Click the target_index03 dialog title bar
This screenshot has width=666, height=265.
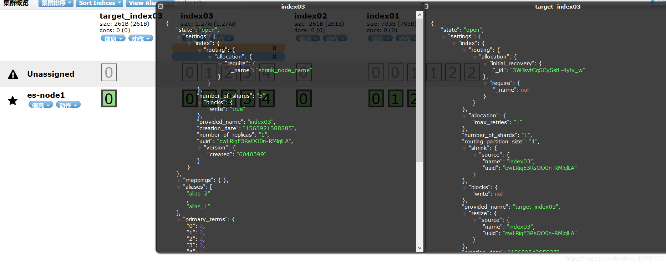coord(545,6)
